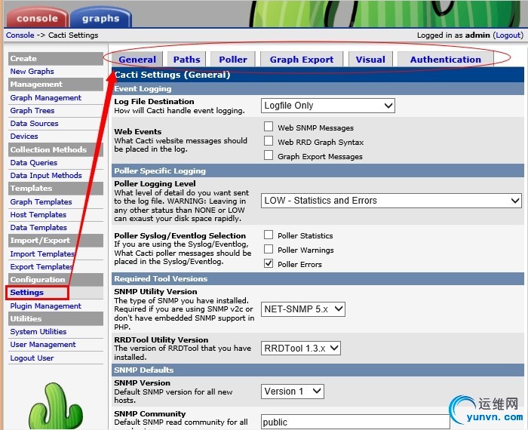Click the Poller Specific Logging heading

tap(160, 171)
